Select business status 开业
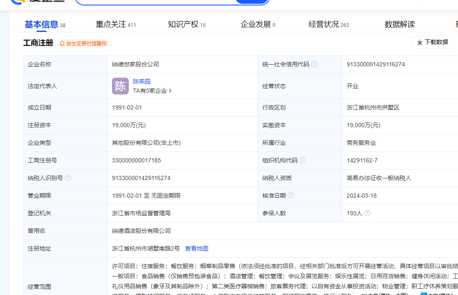The width and height of the screenshot is (458, 295). click(x=353, y=86)
